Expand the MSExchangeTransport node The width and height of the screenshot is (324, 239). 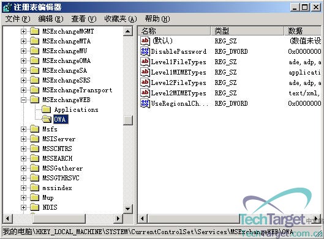tap(23, 90)
